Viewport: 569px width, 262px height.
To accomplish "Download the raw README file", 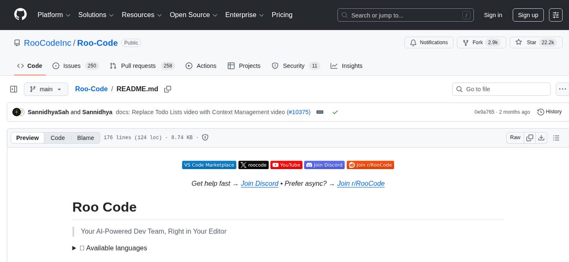I will (x=541, y=137).
